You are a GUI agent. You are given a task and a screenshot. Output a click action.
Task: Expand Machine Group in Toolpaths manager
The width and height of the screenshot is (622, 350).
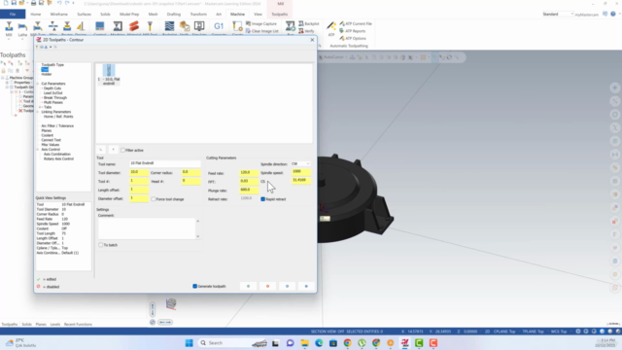click(x=3, y=78)
